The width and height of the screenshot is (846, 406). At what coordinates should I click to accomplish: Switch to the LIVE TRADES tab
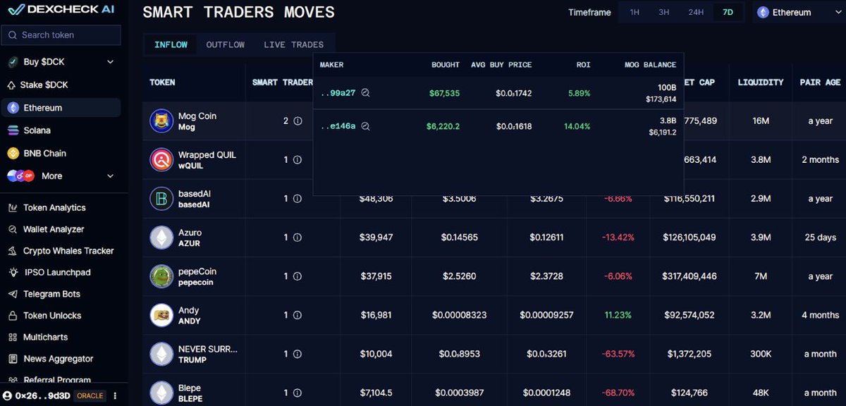[x=294, y=44]
